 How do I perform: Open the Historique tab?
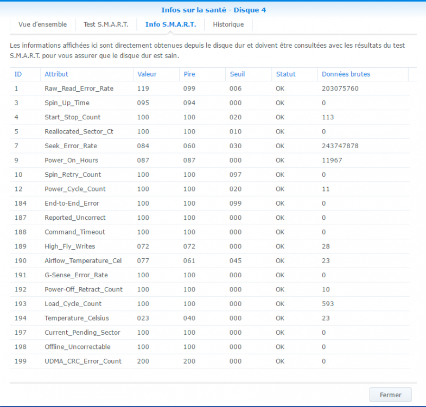coord(228,24)
